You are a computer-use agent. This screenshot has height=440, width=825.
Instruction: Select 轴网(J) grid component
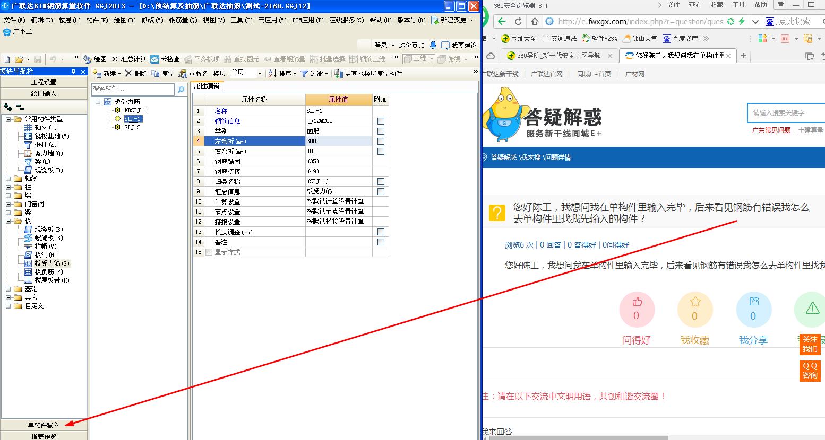click(40, 128)
